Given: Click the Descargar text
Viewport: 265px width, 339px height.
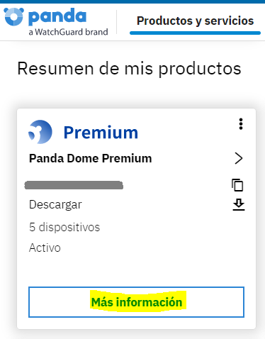Looking at the screenshot, I should pyautogui.click(x=55, y=205).
